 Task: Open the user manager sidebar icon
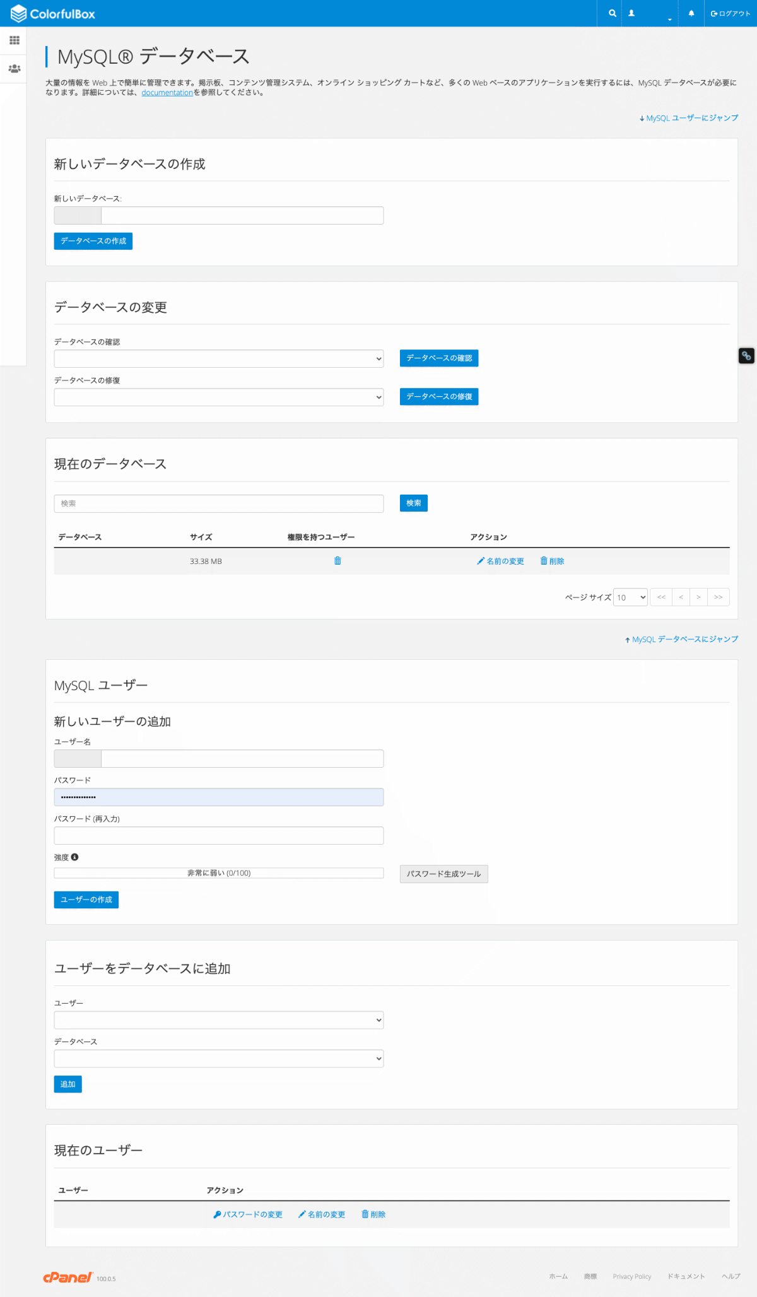tap(14, 69)
